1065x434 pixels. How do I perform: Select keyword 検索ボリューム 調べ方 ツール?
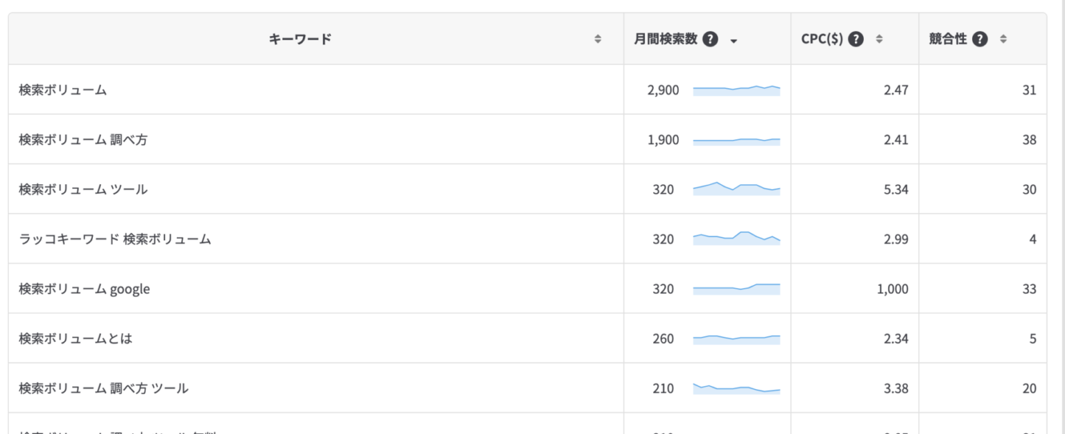[x=103, y=389]
